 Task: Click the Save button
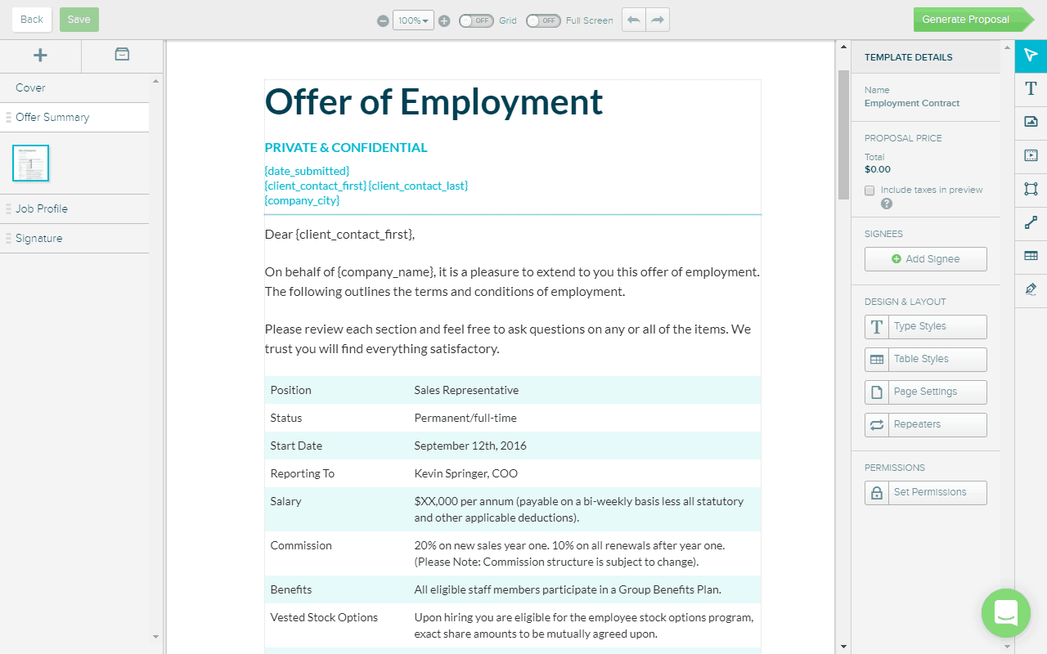[79, 20]
